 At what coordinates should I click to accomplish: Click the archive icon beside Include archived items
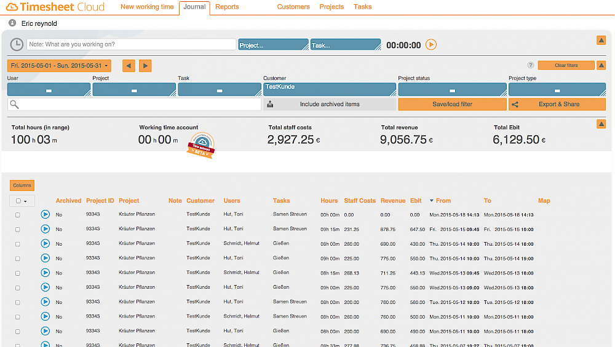(x=270, y=104)
